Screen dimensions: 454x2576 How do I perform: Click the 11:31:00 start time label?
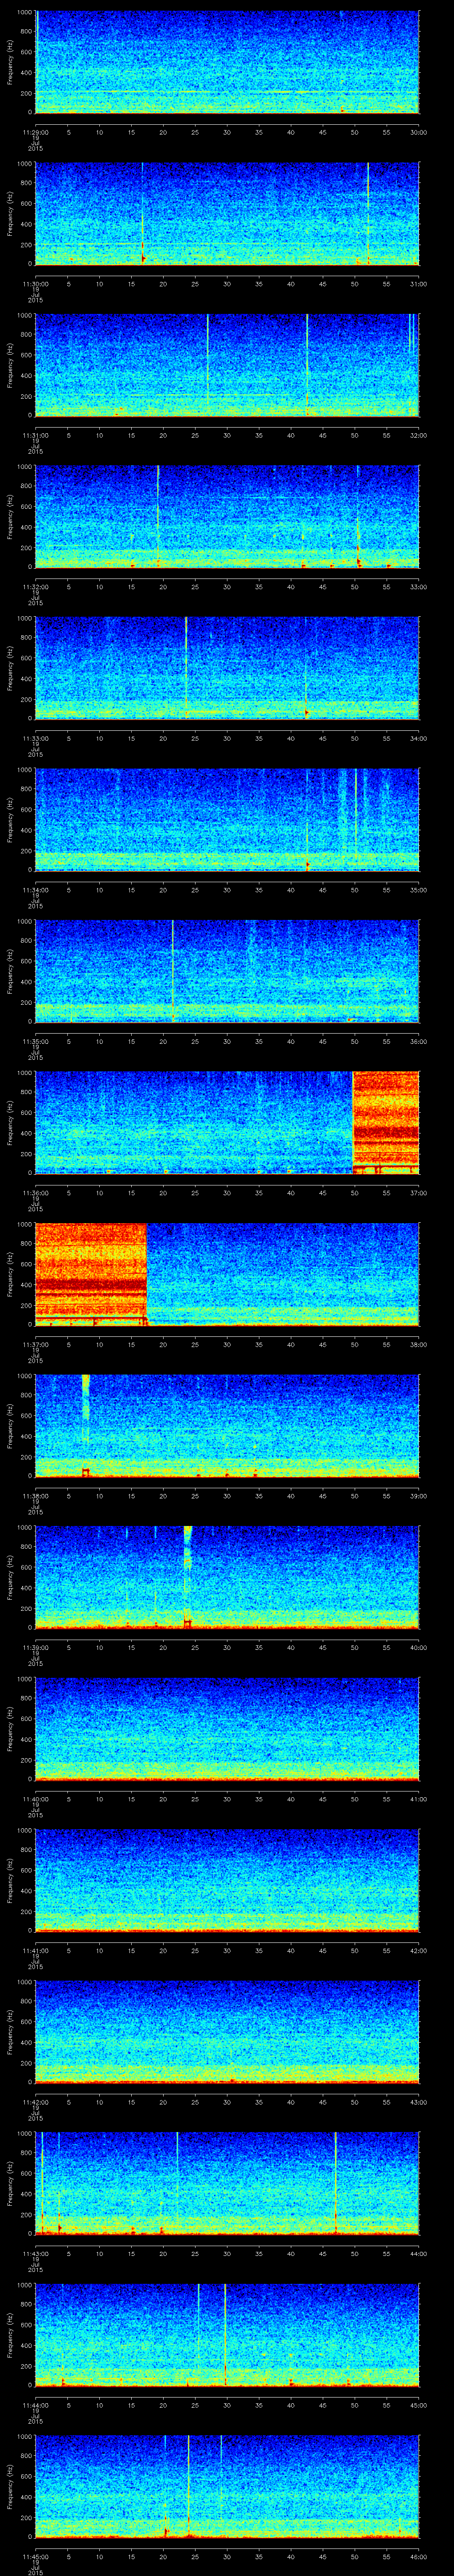click(x=35, y=435)
